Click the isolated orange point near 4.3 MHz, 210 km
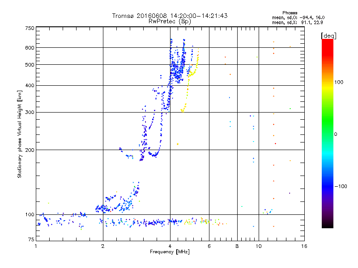358x268 pixels. coord(177,144)
